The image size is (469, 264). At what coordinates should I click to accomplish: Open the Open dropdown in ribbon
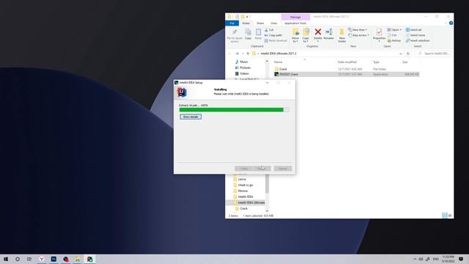pyautogui.click(x=394, y=30)
